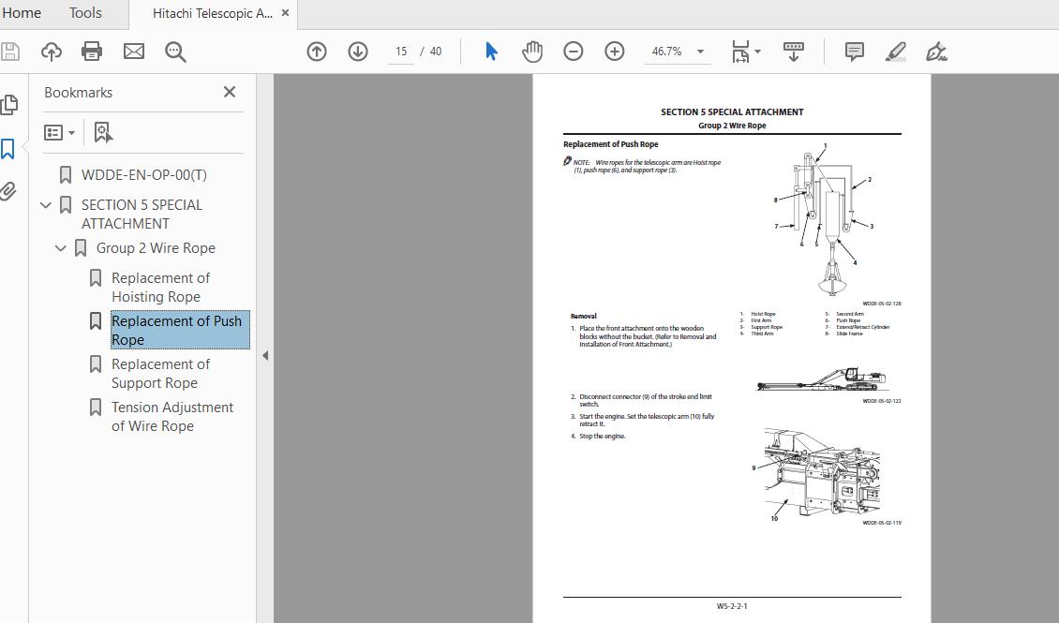Click page footer text 'W5-2-2-1'
Screen dimensions: 1059x623
[732, 606]
